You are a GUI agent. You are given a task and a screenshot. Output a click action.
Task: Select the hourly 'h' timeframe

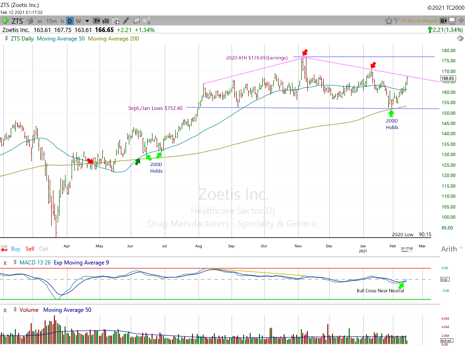coord(62,21)
